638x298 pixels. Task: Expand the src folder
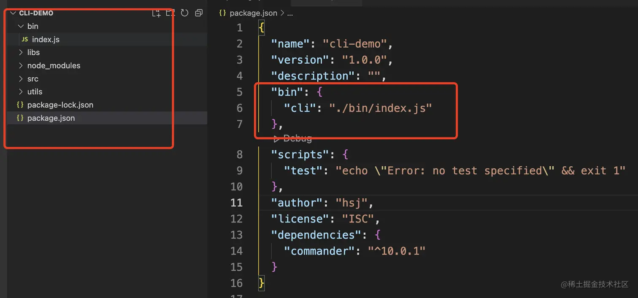(21, 79)
